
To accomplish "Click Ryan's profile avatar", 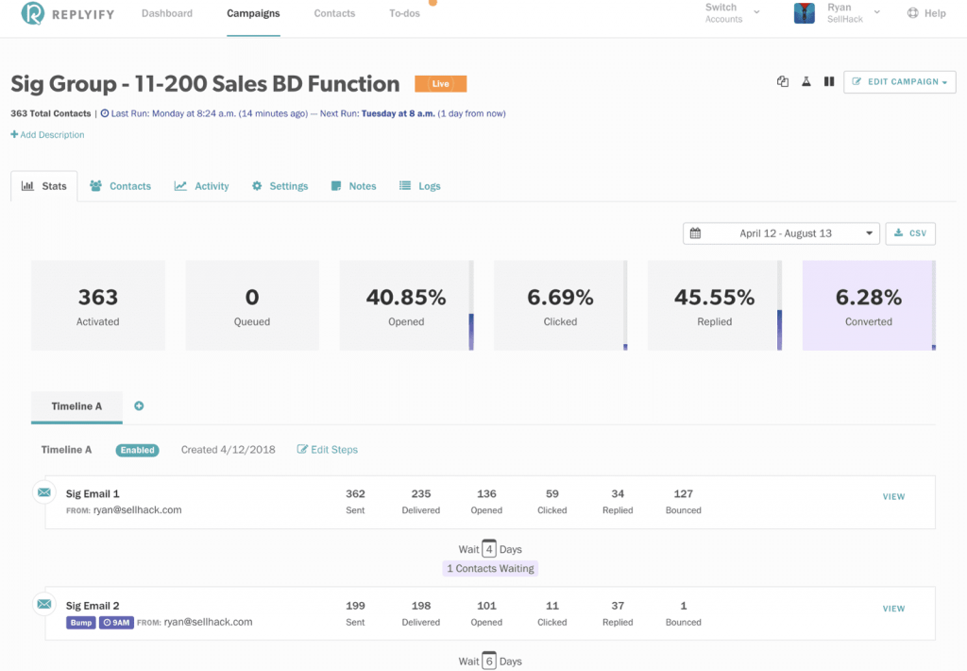I will [805, 13].
